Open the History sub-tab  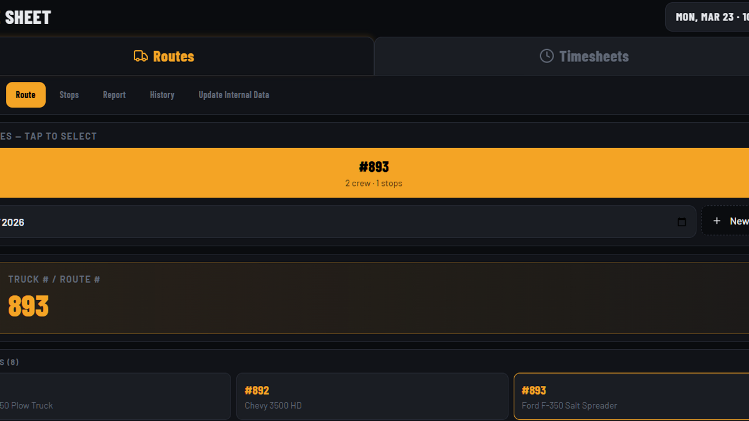pyautogui.click(x=162, y=95)
